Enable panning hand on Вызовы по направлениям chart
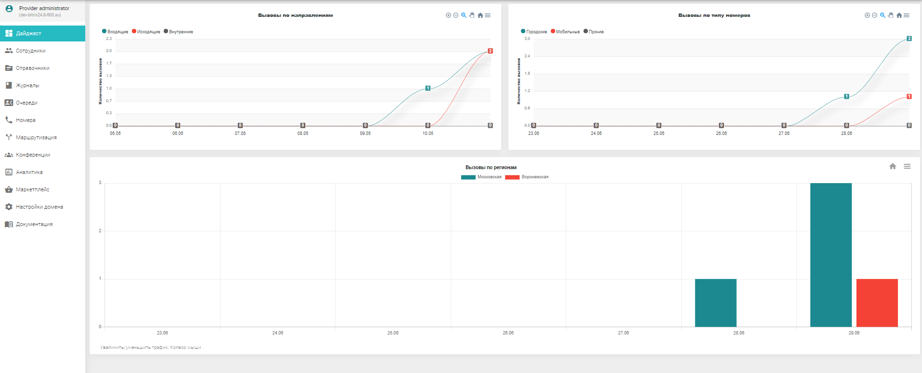This screenshot has width=922, height=373. coord(472,15)
